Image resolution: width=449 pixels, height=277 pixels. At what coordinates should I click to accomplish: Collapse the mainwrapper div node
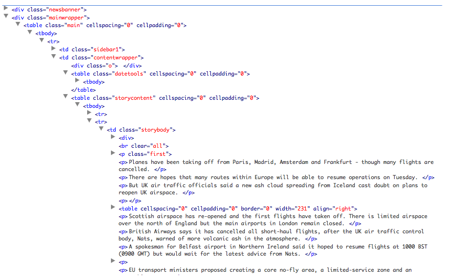(6, 17)
